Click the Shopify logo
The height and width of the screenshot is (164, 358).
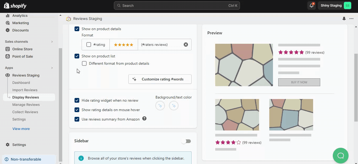point(15,6)
